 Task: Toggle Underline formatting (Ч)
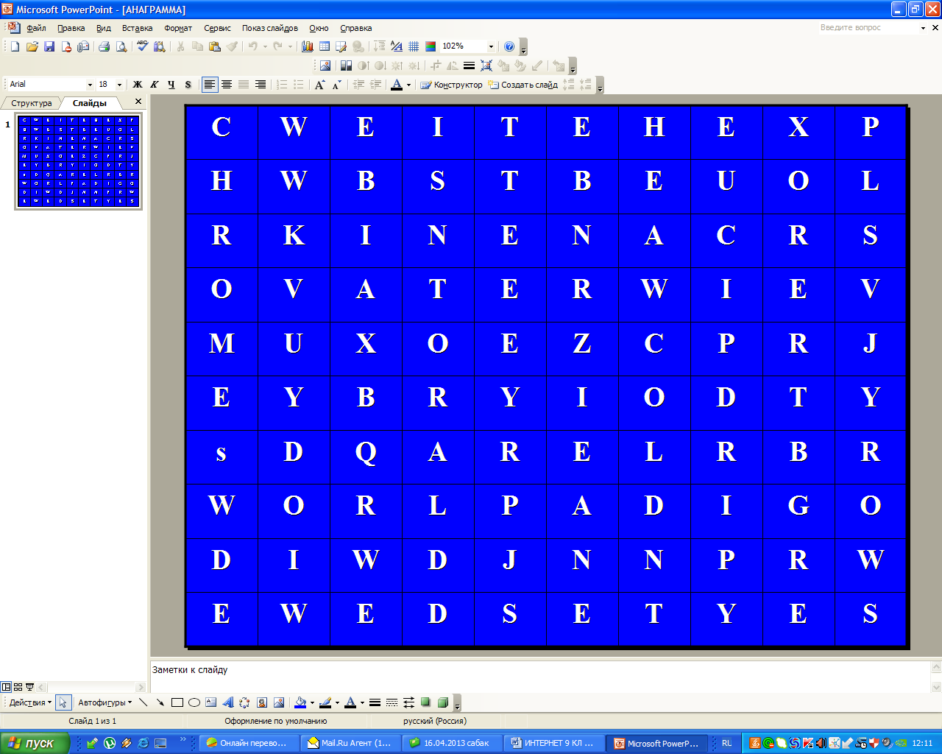171,85
